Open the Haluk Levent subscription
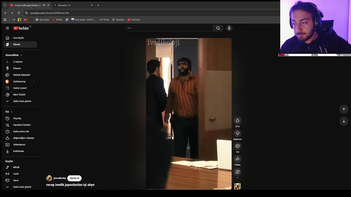Screen dimensions: 351x197 coord(20,88)
